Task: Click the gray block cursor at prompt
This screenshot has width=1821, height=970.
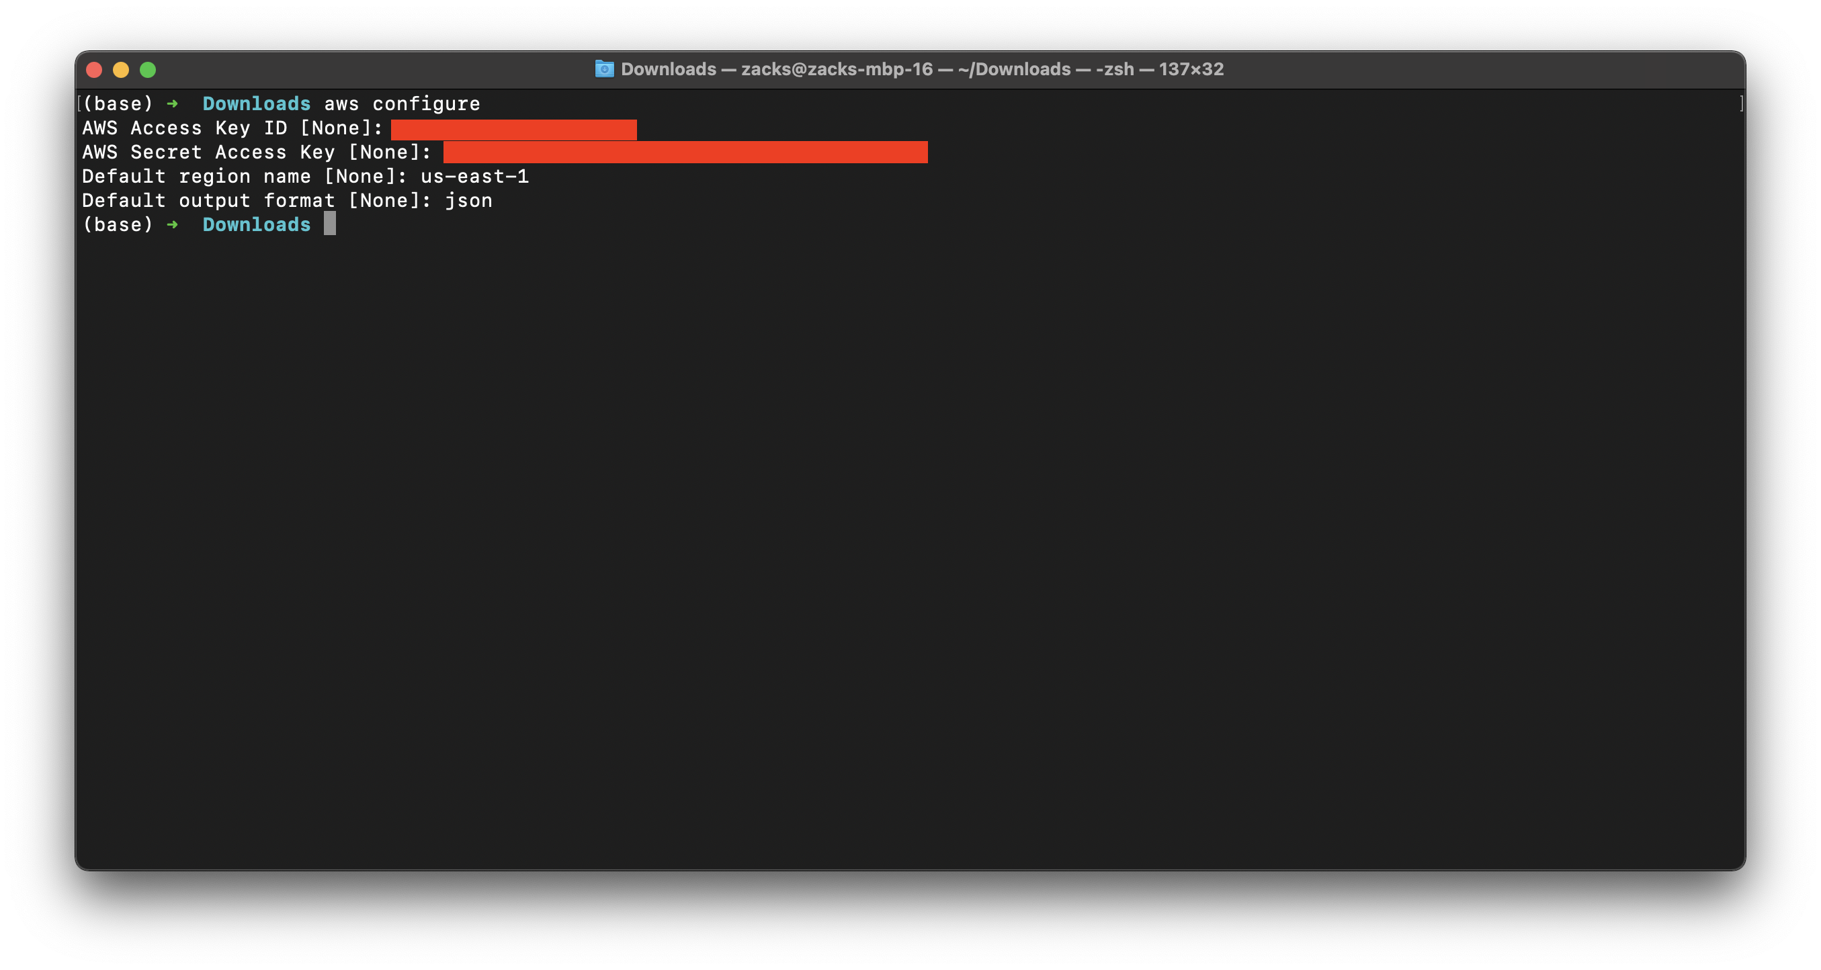Action: point(329,224)
